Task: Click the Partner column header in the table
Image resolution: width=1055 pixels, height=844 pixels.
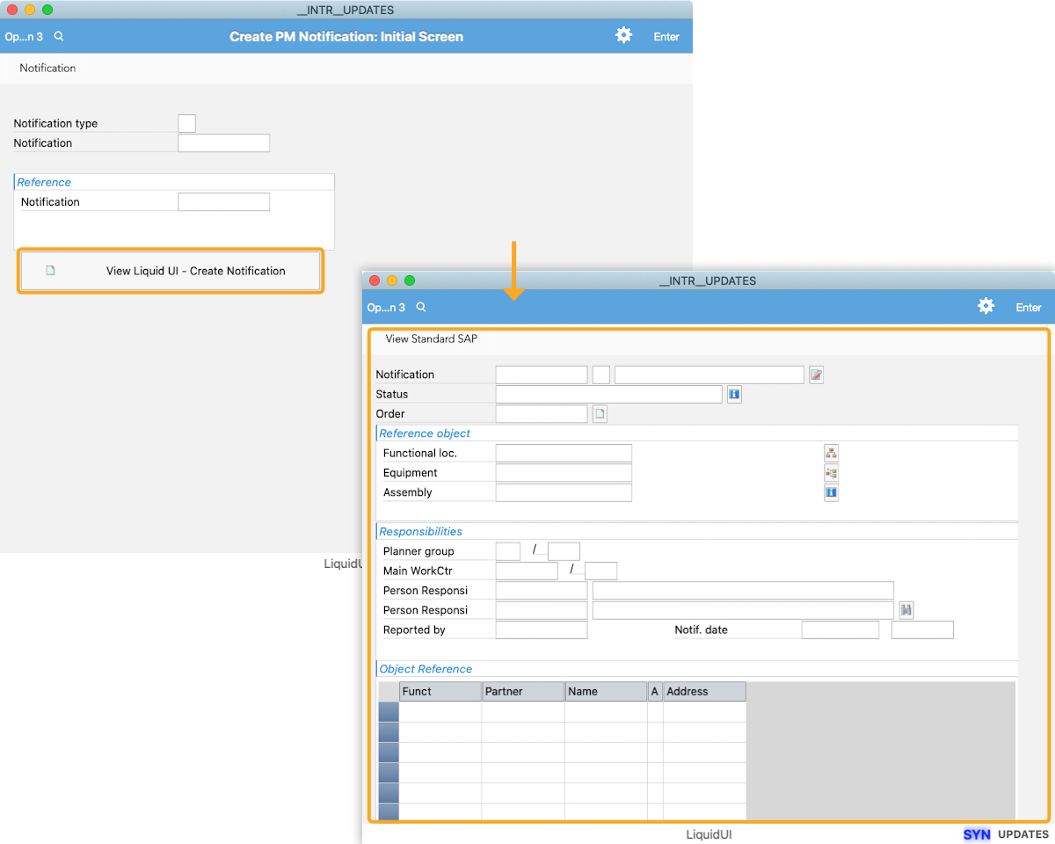Action: [522, 692]
